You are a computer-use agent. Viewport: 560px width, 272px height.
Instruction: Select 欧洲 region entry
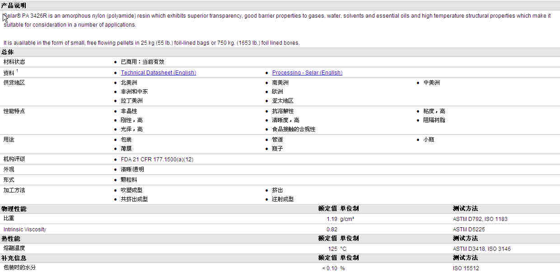277,92
